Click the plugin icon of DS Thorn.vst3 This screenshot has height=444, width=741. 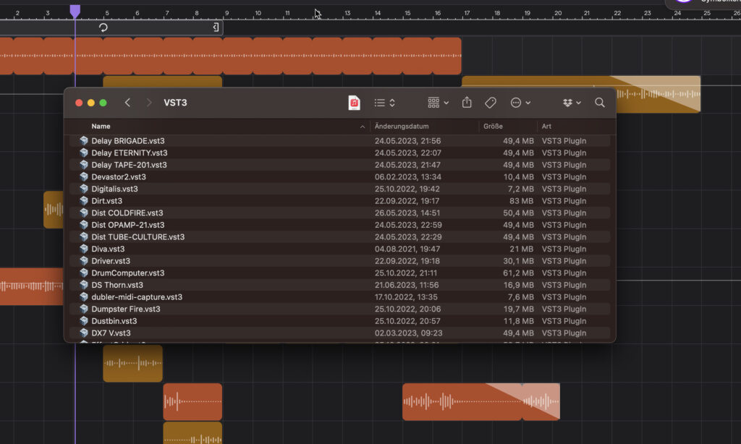[84, 285]
